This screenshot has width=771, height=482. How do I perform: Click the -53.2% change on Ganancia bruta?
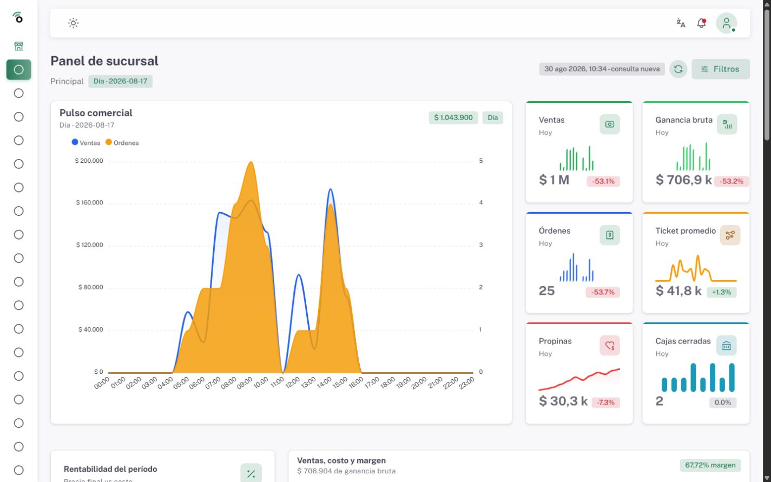pos(732,181)
